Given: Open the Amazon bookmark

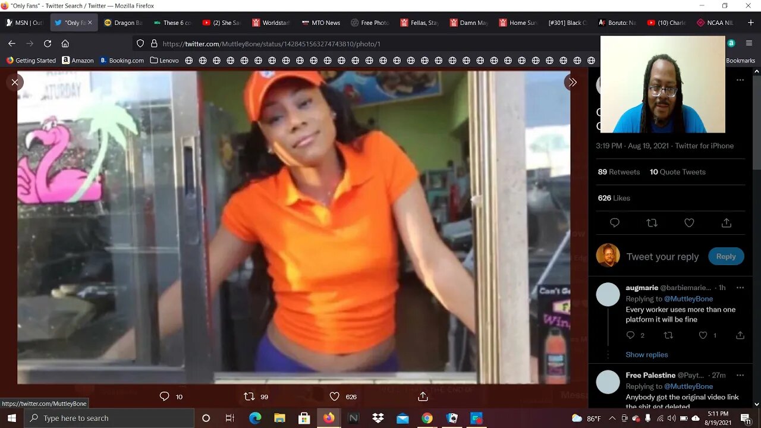Looking at the screenshot, I should click(x=77, y=60).
